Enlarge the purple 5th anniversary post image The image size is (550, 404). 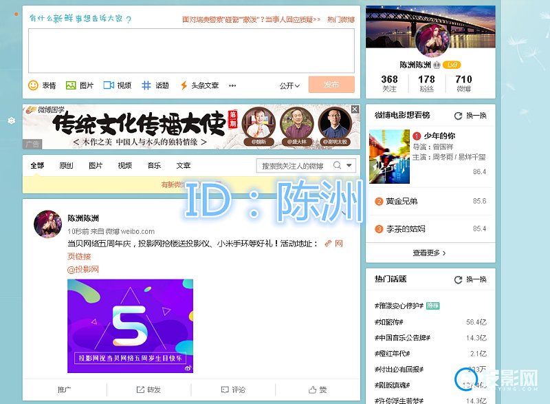tap(130, 326)
